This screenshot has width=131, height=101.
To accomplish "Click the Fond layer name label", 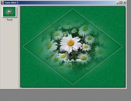I will 9,20.
